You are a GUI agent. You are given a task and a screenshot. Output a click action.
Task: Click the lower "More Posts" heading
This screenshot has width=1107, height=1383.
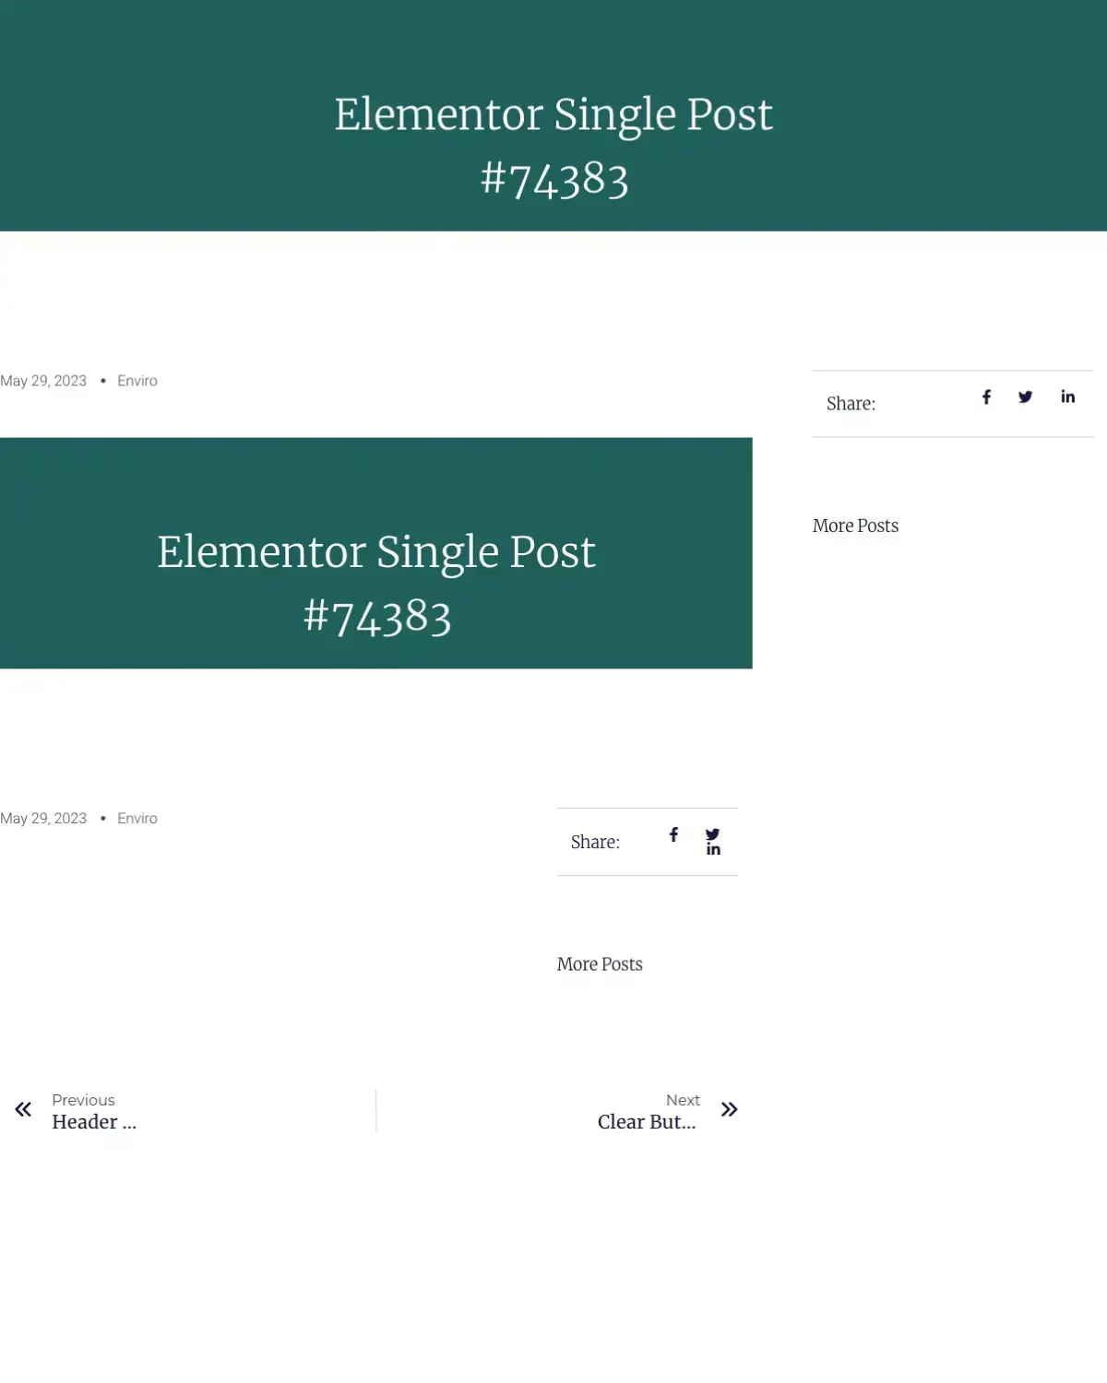point(600,964)
